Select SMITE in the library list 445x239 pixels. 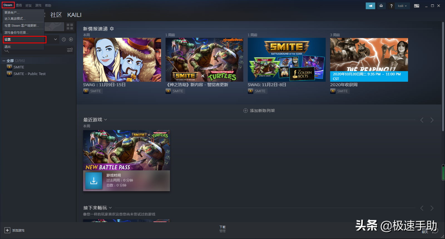pos(19,67)
